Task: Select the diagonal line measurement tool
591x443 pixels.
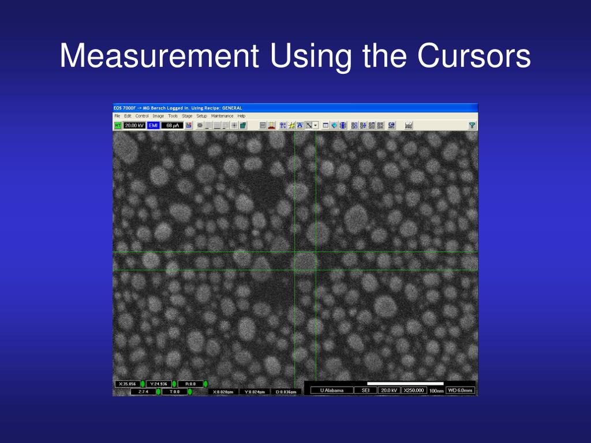Action: coord(309,125)
